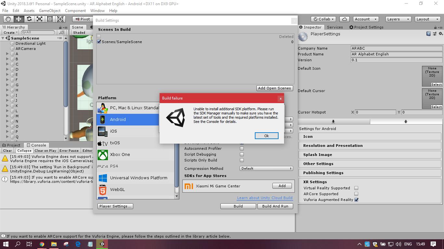Switch to Standalone settings tab icon

(x=333, y=122)
